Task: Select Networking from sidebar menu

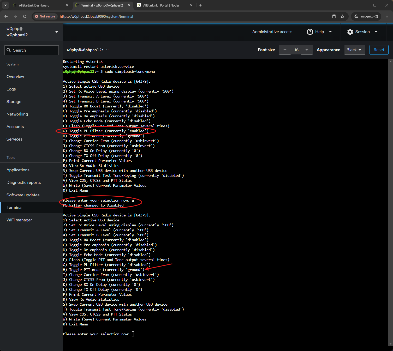Action: 17,114
